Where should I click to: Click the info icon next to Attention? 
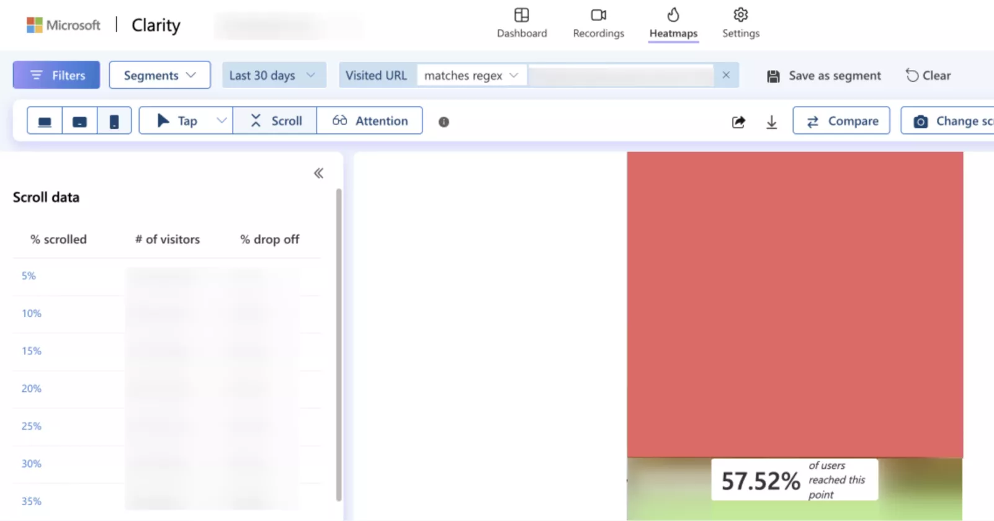[444, 122]
